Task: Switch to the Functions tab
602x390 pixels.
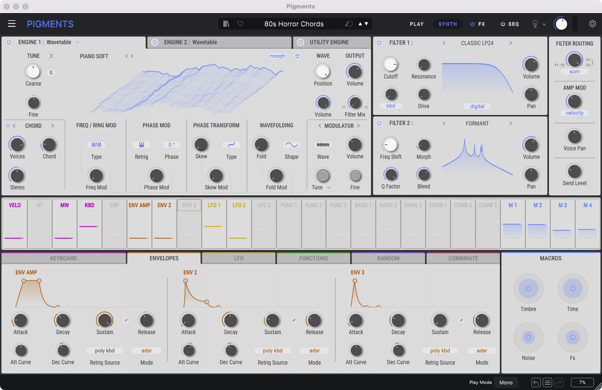Action: 313,258
